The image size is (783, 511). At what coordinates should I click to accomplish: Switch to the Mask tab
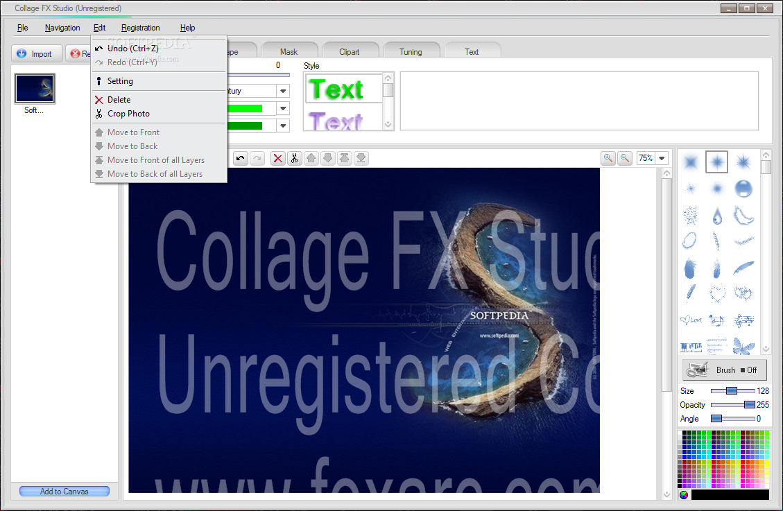[289, 51]
